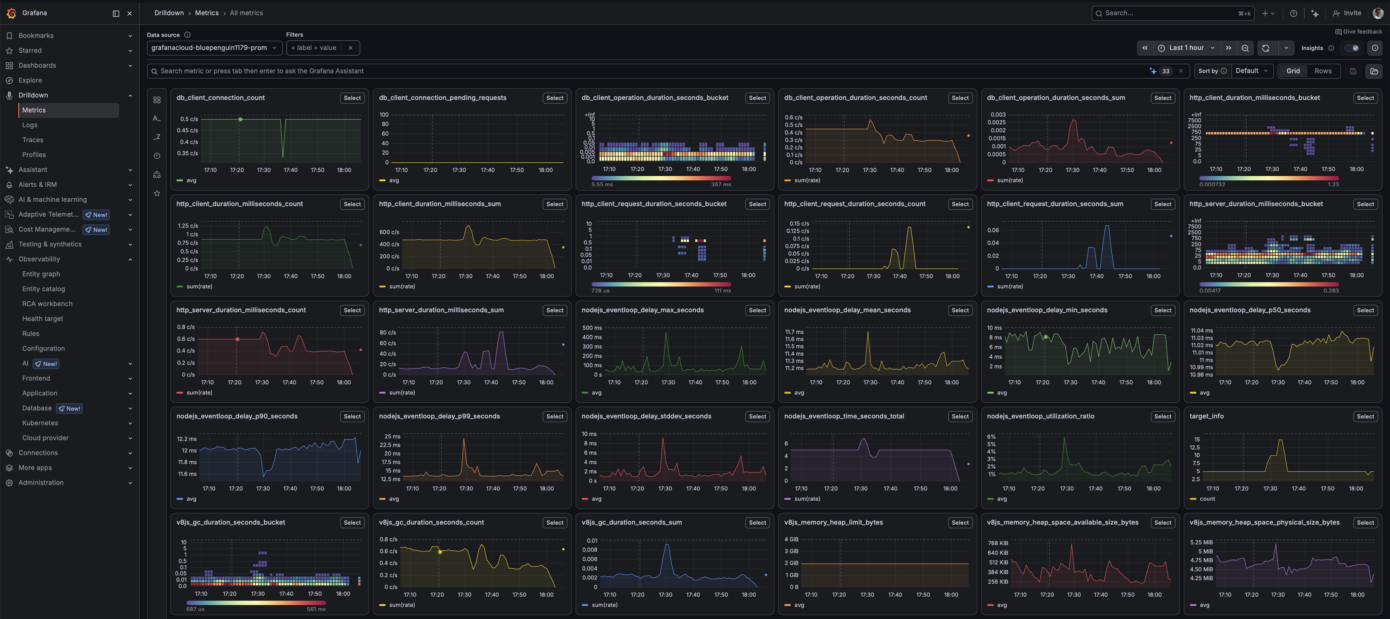The width and height of the screenshot is (1390, 619).
Task: Expand the Bookmarks section chevron
Action: coord(130,36)
